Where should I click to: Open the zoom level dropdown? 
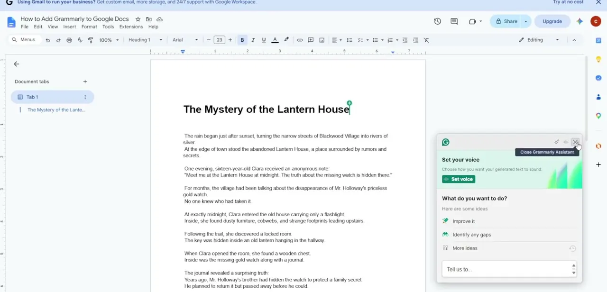click(x=109, y=40)
